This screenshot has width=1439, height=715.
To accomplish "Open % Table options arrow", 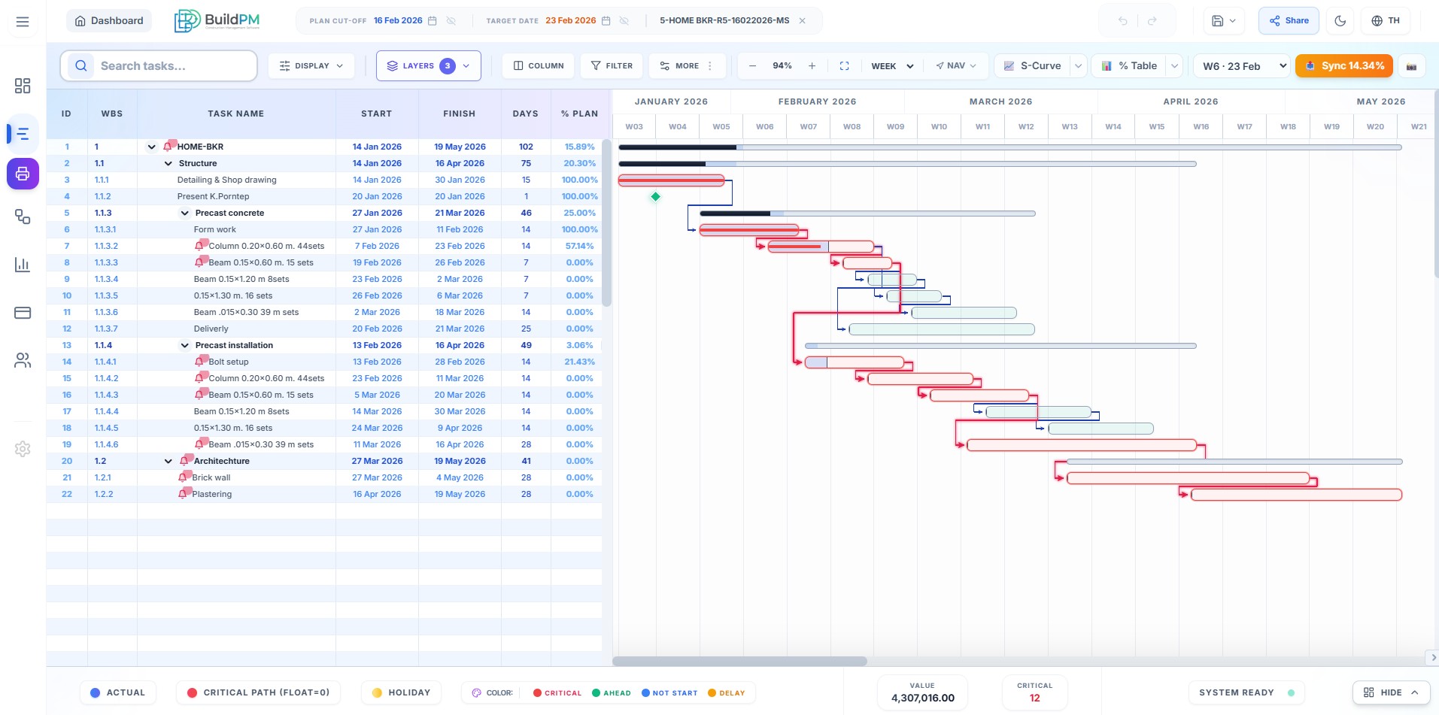I will (x=1175, y=66).
